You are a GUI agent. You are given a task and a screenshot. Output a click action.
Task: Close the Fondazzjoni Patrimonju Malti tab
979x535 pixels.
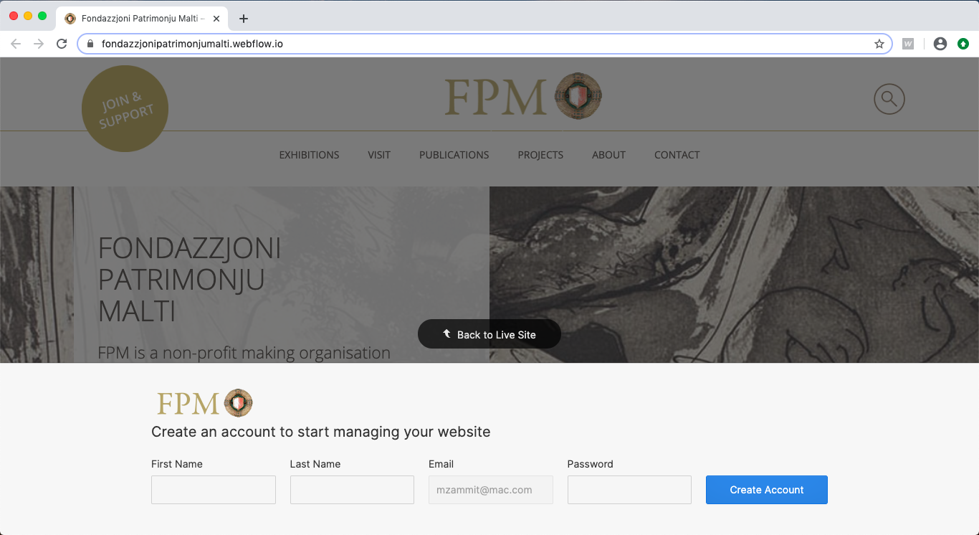(x=216, y=19)
